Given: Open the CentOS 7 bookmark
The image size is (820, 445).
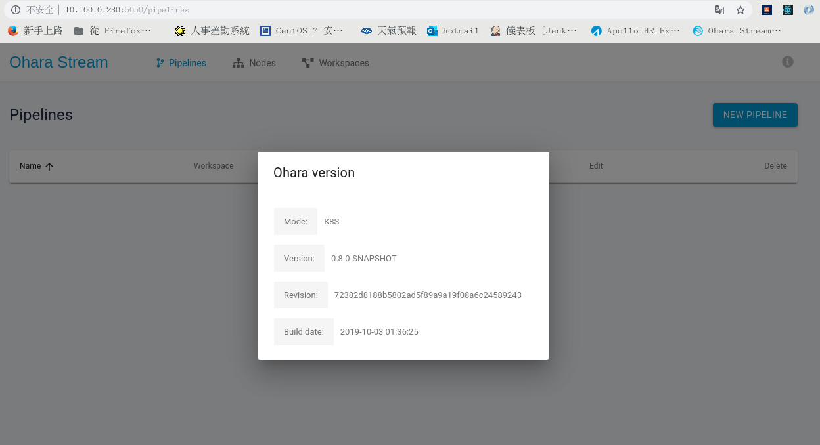Looking at the screenshot, I should 302,31.
